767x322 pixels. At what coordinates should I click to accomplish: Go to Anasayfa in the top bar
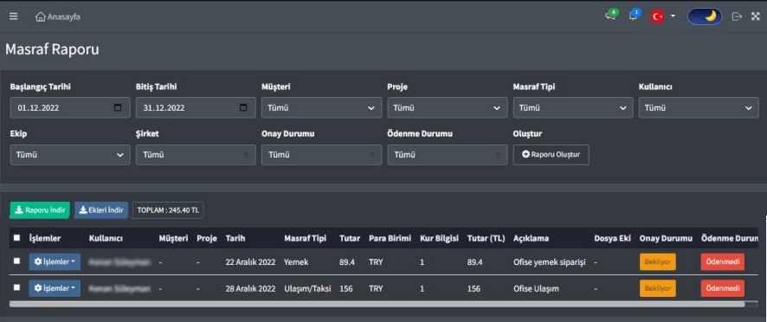58,16
